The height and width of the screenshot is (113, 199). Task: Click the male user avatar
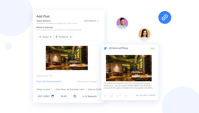tap(122, 23)
